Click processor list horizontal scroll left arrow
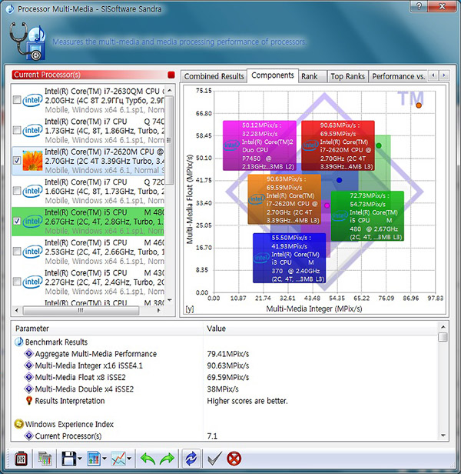461x474 pixels. (x=17, y=310)
